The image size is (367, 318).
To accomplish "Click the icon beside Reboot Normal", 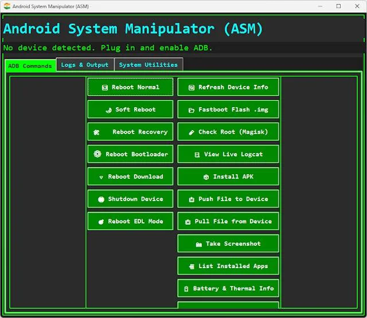I will [105, 88].
